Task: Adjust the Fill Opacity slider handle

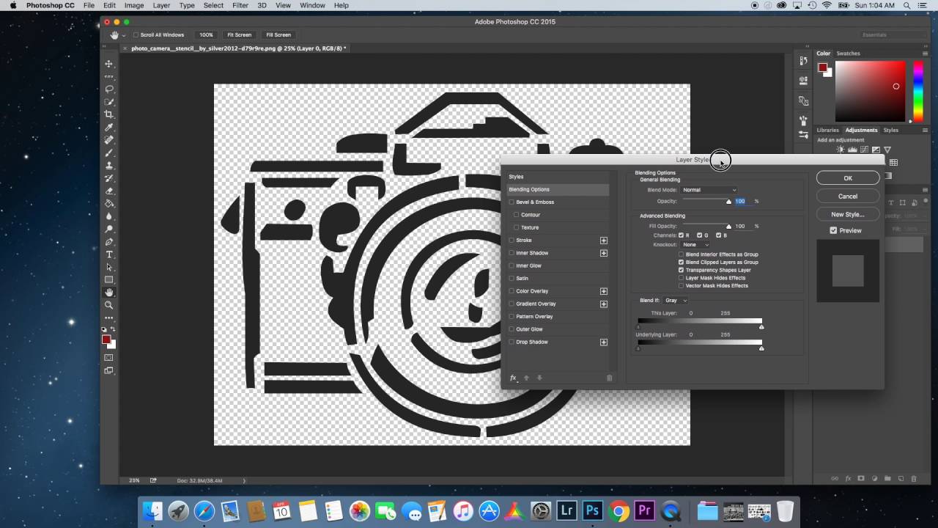Action: click(x=728, y=227)
